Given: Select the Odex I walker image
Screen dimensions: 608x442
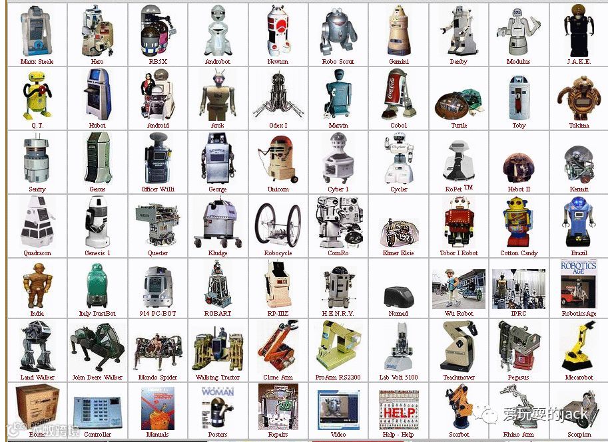Looking at the screenshot, I should click(278, 95).
